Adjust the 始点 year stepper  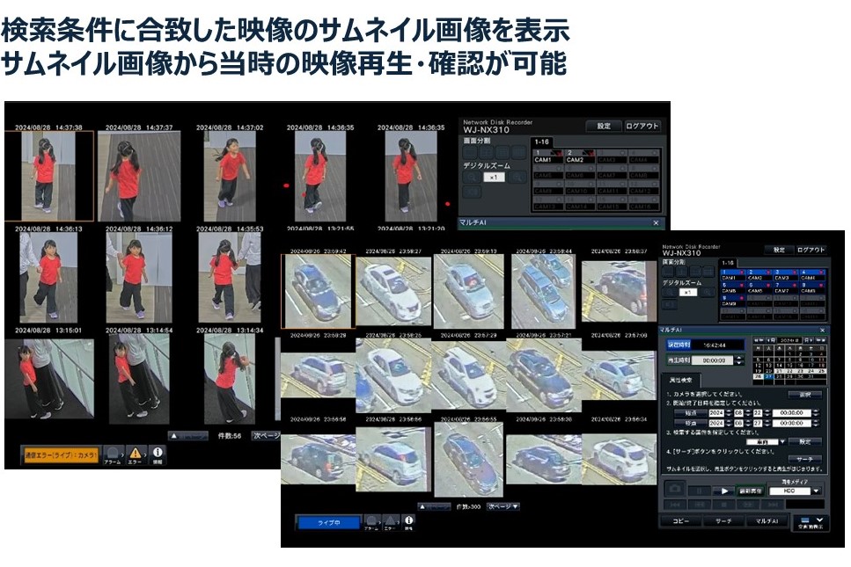[x=729, y=413]
